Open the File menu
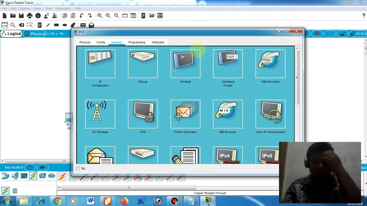Image resolution: width=367 pixels, height=206 pixels. pos(4,8)
